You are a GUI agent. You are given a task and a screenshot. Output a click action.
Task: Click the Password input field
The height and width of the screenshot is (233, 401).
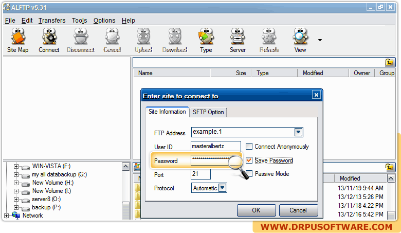pos(216,160)
